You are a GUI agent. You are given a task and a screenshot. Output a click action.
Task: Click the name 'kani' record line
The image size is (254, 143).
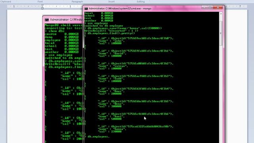[111, 116]
